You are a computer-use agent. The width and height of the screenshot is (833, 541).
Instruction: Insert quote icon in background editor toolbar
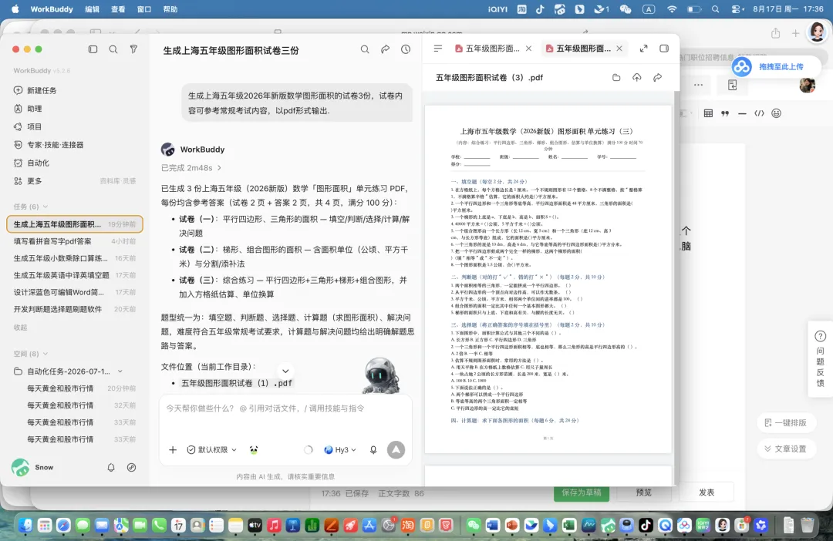[x=725, y=113]
